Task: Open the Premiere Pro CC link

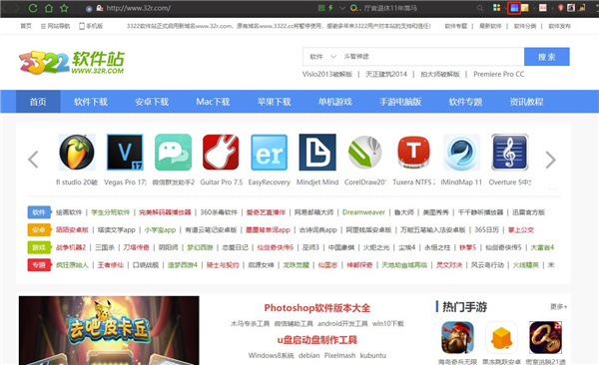Action: pyautogui.click(x=498, y=74)
